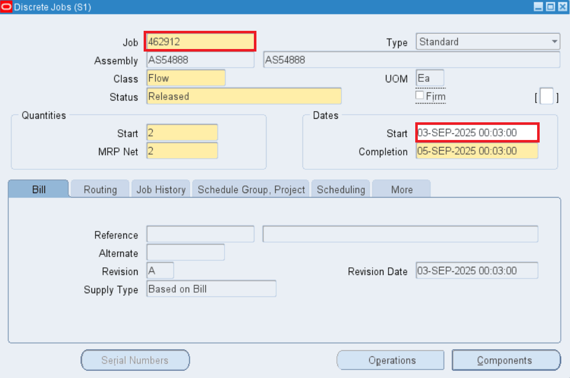
Task: Click the Operations button
Action: click(x=390, y=360)
